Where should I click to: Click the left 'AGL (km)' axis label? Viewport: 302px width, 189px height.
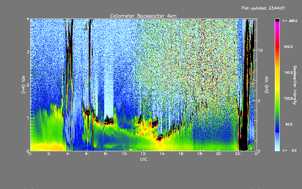pyautogui.click(x=23, y=85)
